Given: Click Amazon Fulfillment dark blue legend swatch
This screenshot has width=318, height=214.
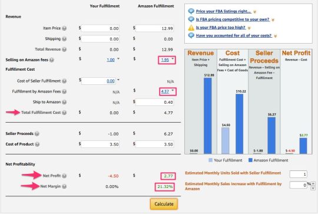Looking at the screenshot, I should pyautogui.click(x=250, y=160).
